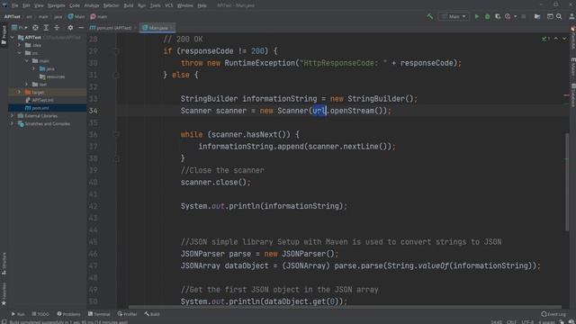Expand the test folder node

[x=27, y=85]
